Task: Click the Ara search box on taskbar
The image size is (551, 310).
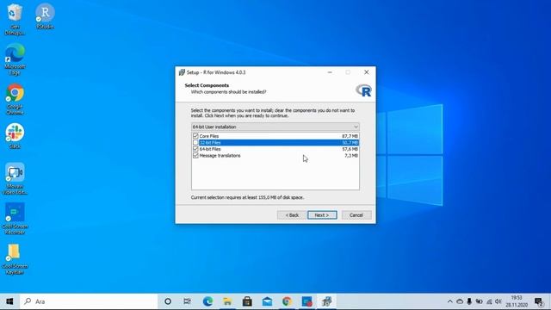Action: coord(88,301)
